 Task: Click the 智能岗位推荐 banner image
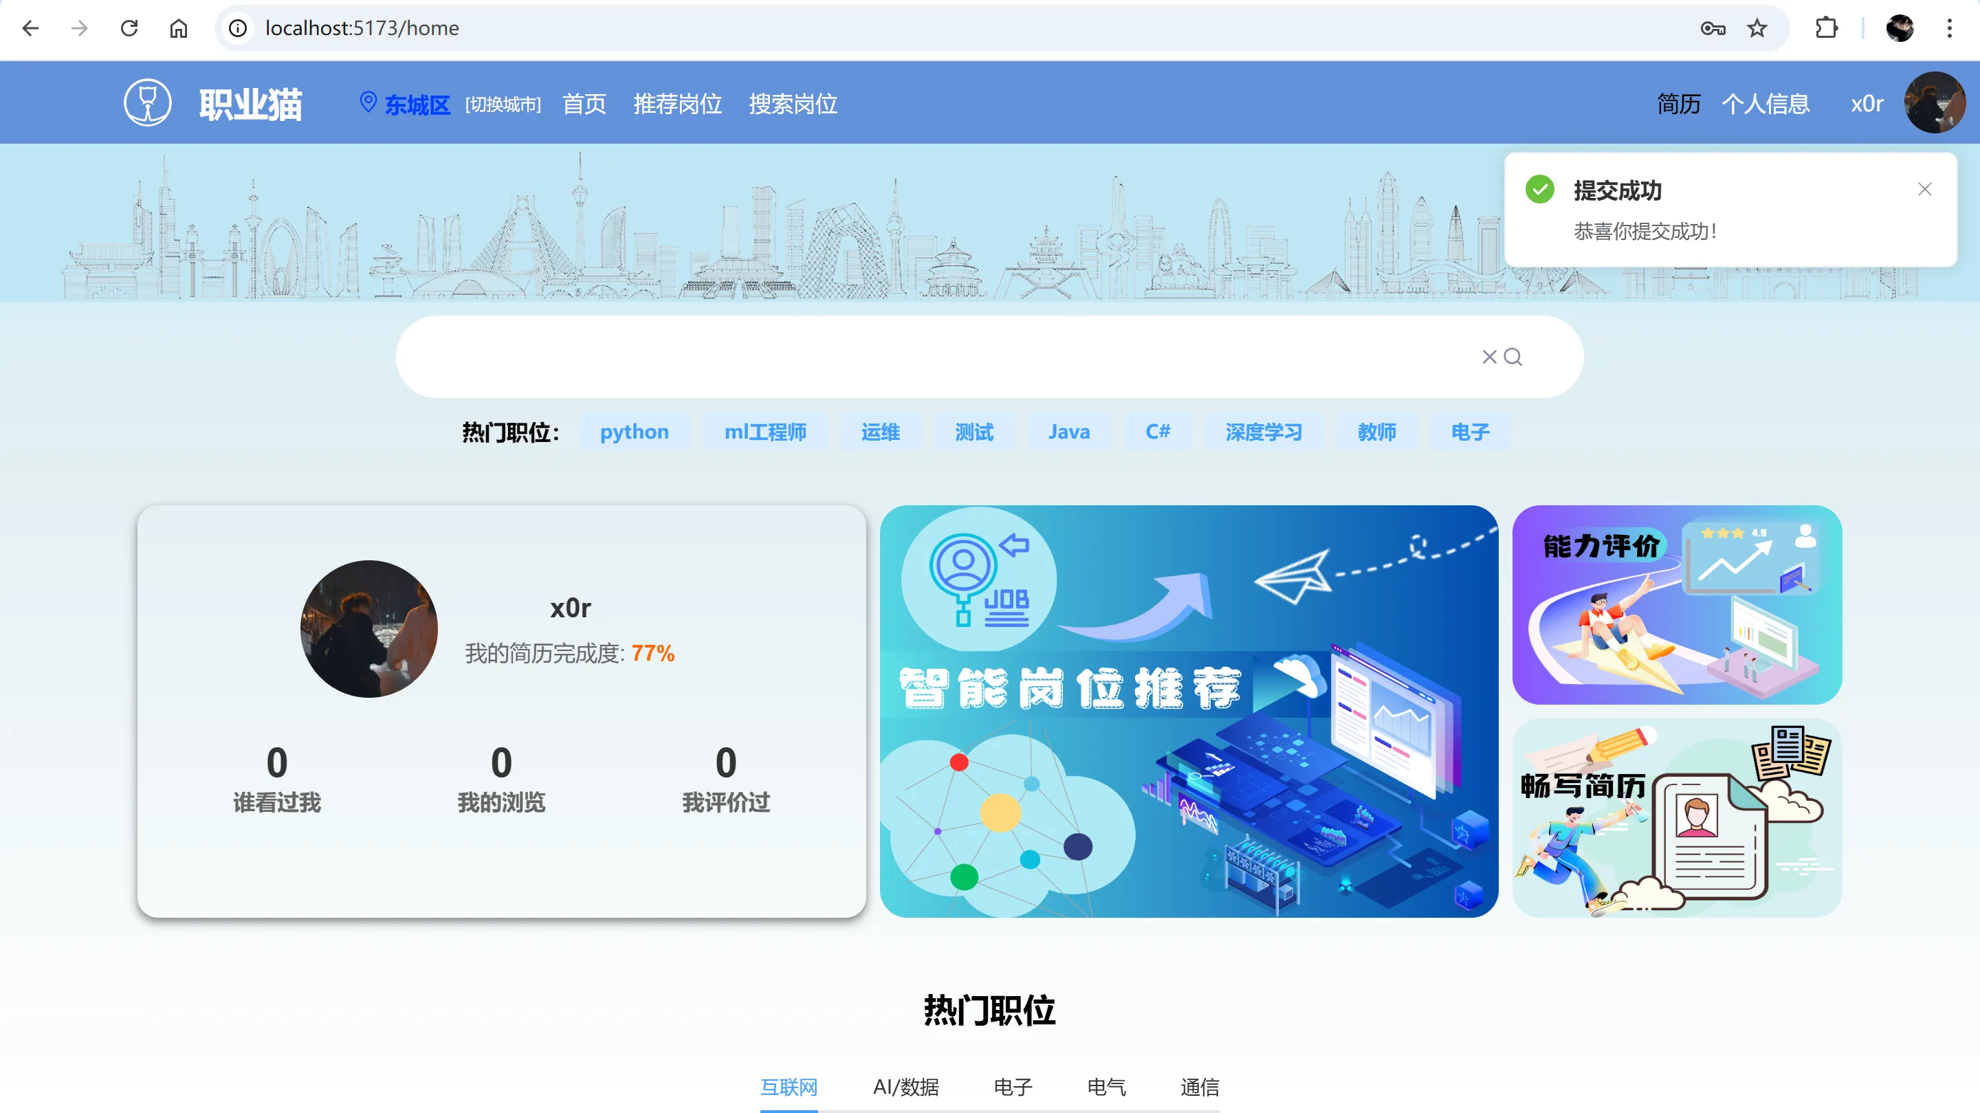point(1188,711)
